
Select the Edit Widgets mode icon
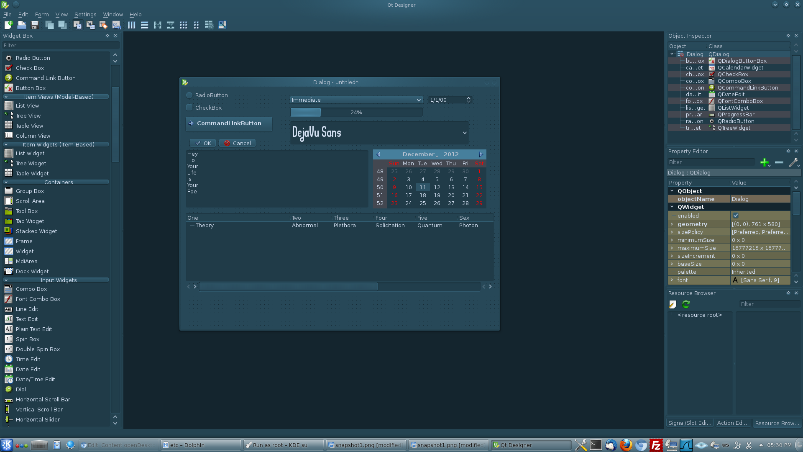(x=77, y=25)
